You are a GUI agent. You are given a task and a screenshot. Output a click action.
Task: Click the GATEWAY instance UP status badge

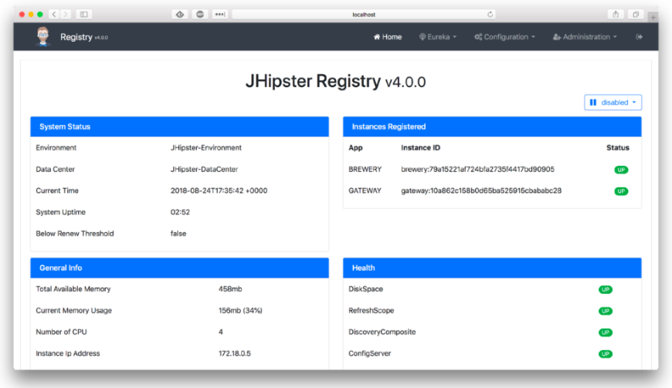tap(621, 191)
